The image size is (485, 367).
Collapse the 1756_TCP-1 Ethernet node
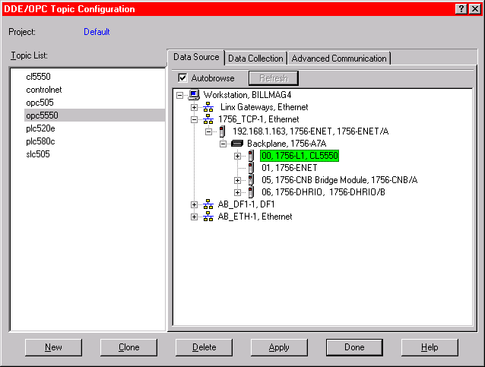click(x=194, y=119)
